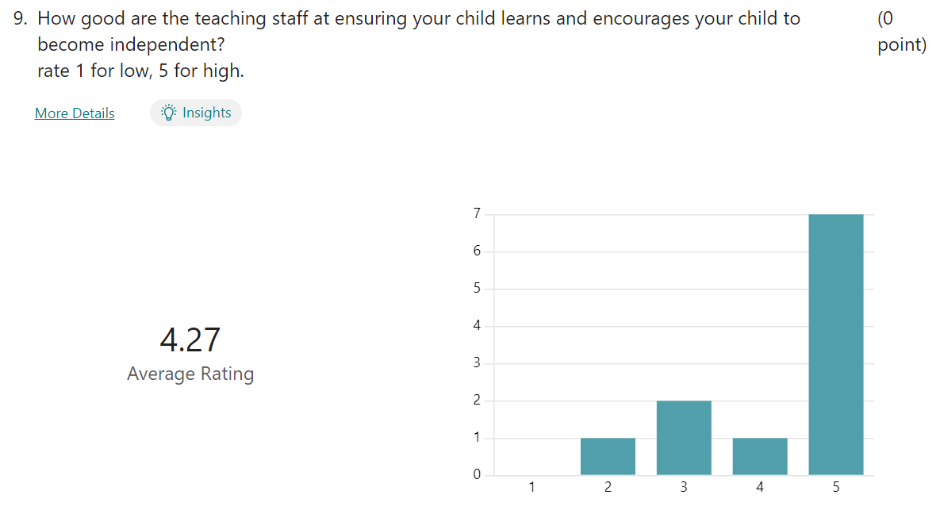
Task: Click y-axis label 0
Action: pos(478,474)
